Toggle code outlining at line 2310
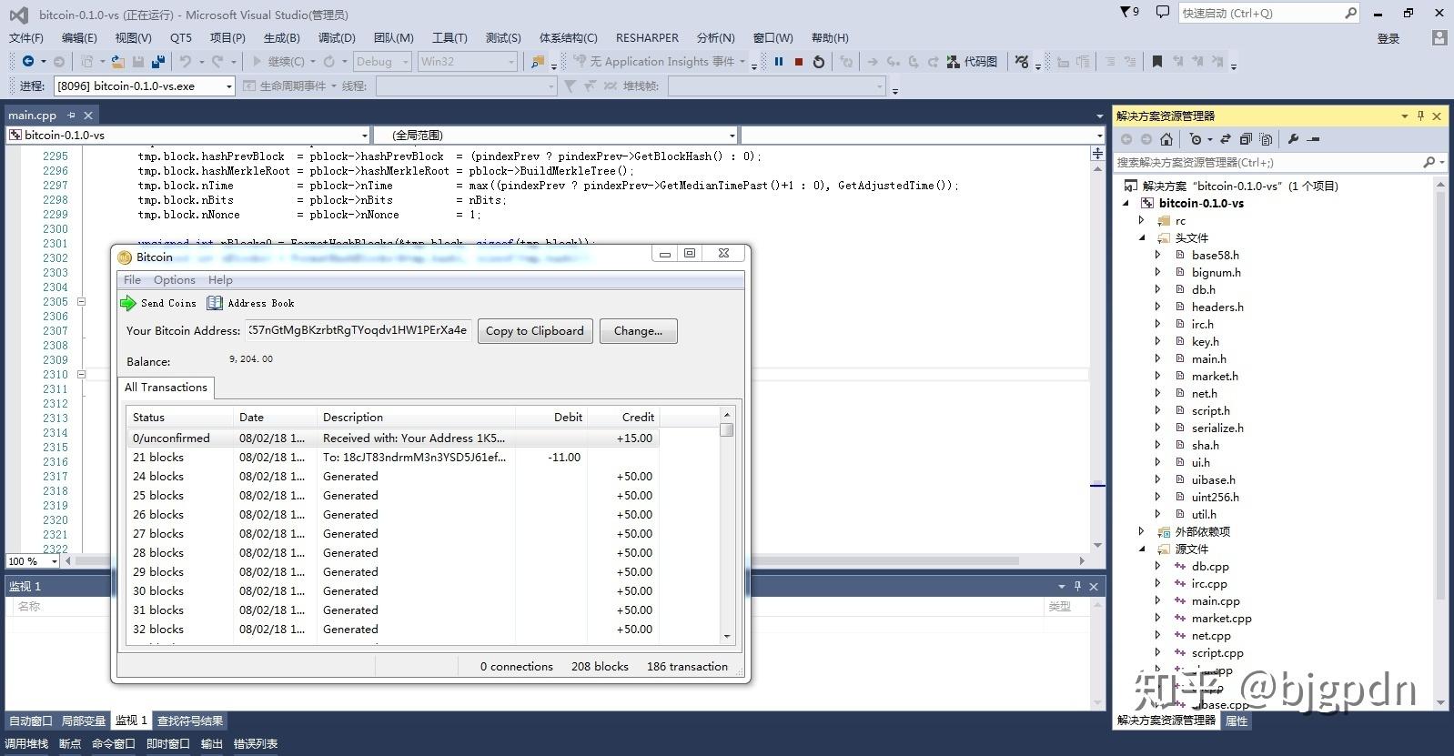 point(81,374)
